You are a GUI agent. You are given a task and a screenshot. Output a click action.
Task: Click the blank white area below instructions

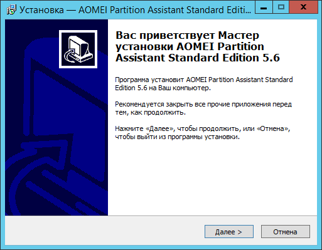click(x=212, y=177)
